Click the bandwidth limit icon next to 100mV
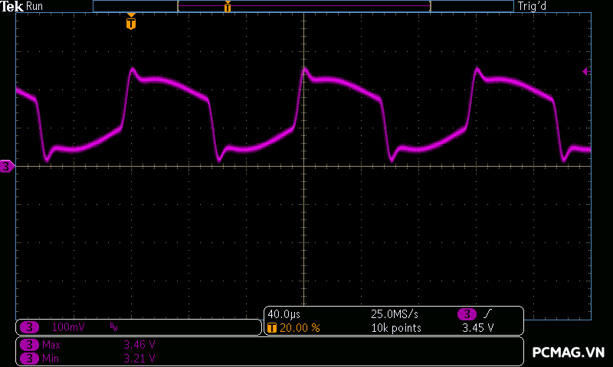 coord(113,327)
